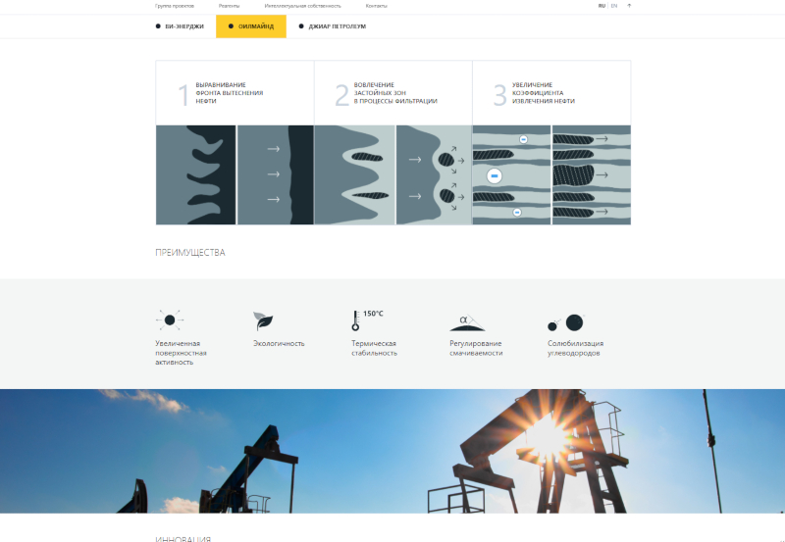Click the surface activity sun-like icon
785x542 pixels.
tap(170, 320)
